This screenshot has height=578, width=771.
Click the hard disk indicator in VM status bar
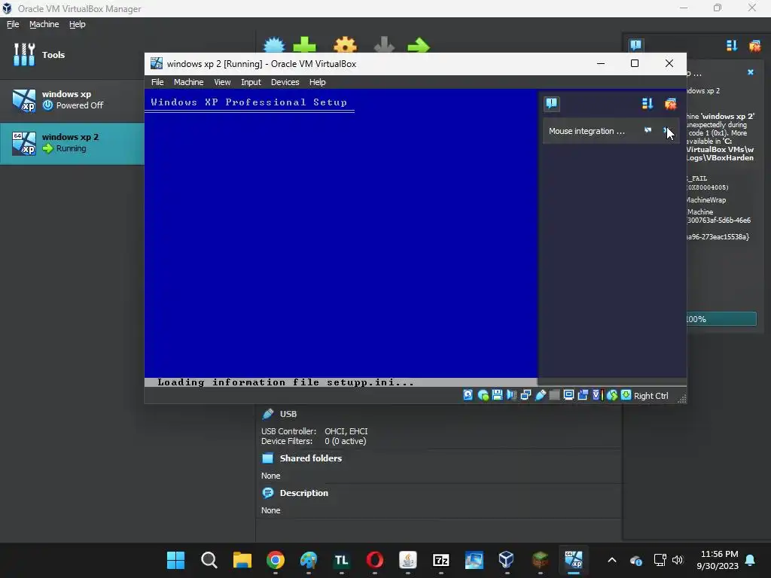[x=468, y=395]
